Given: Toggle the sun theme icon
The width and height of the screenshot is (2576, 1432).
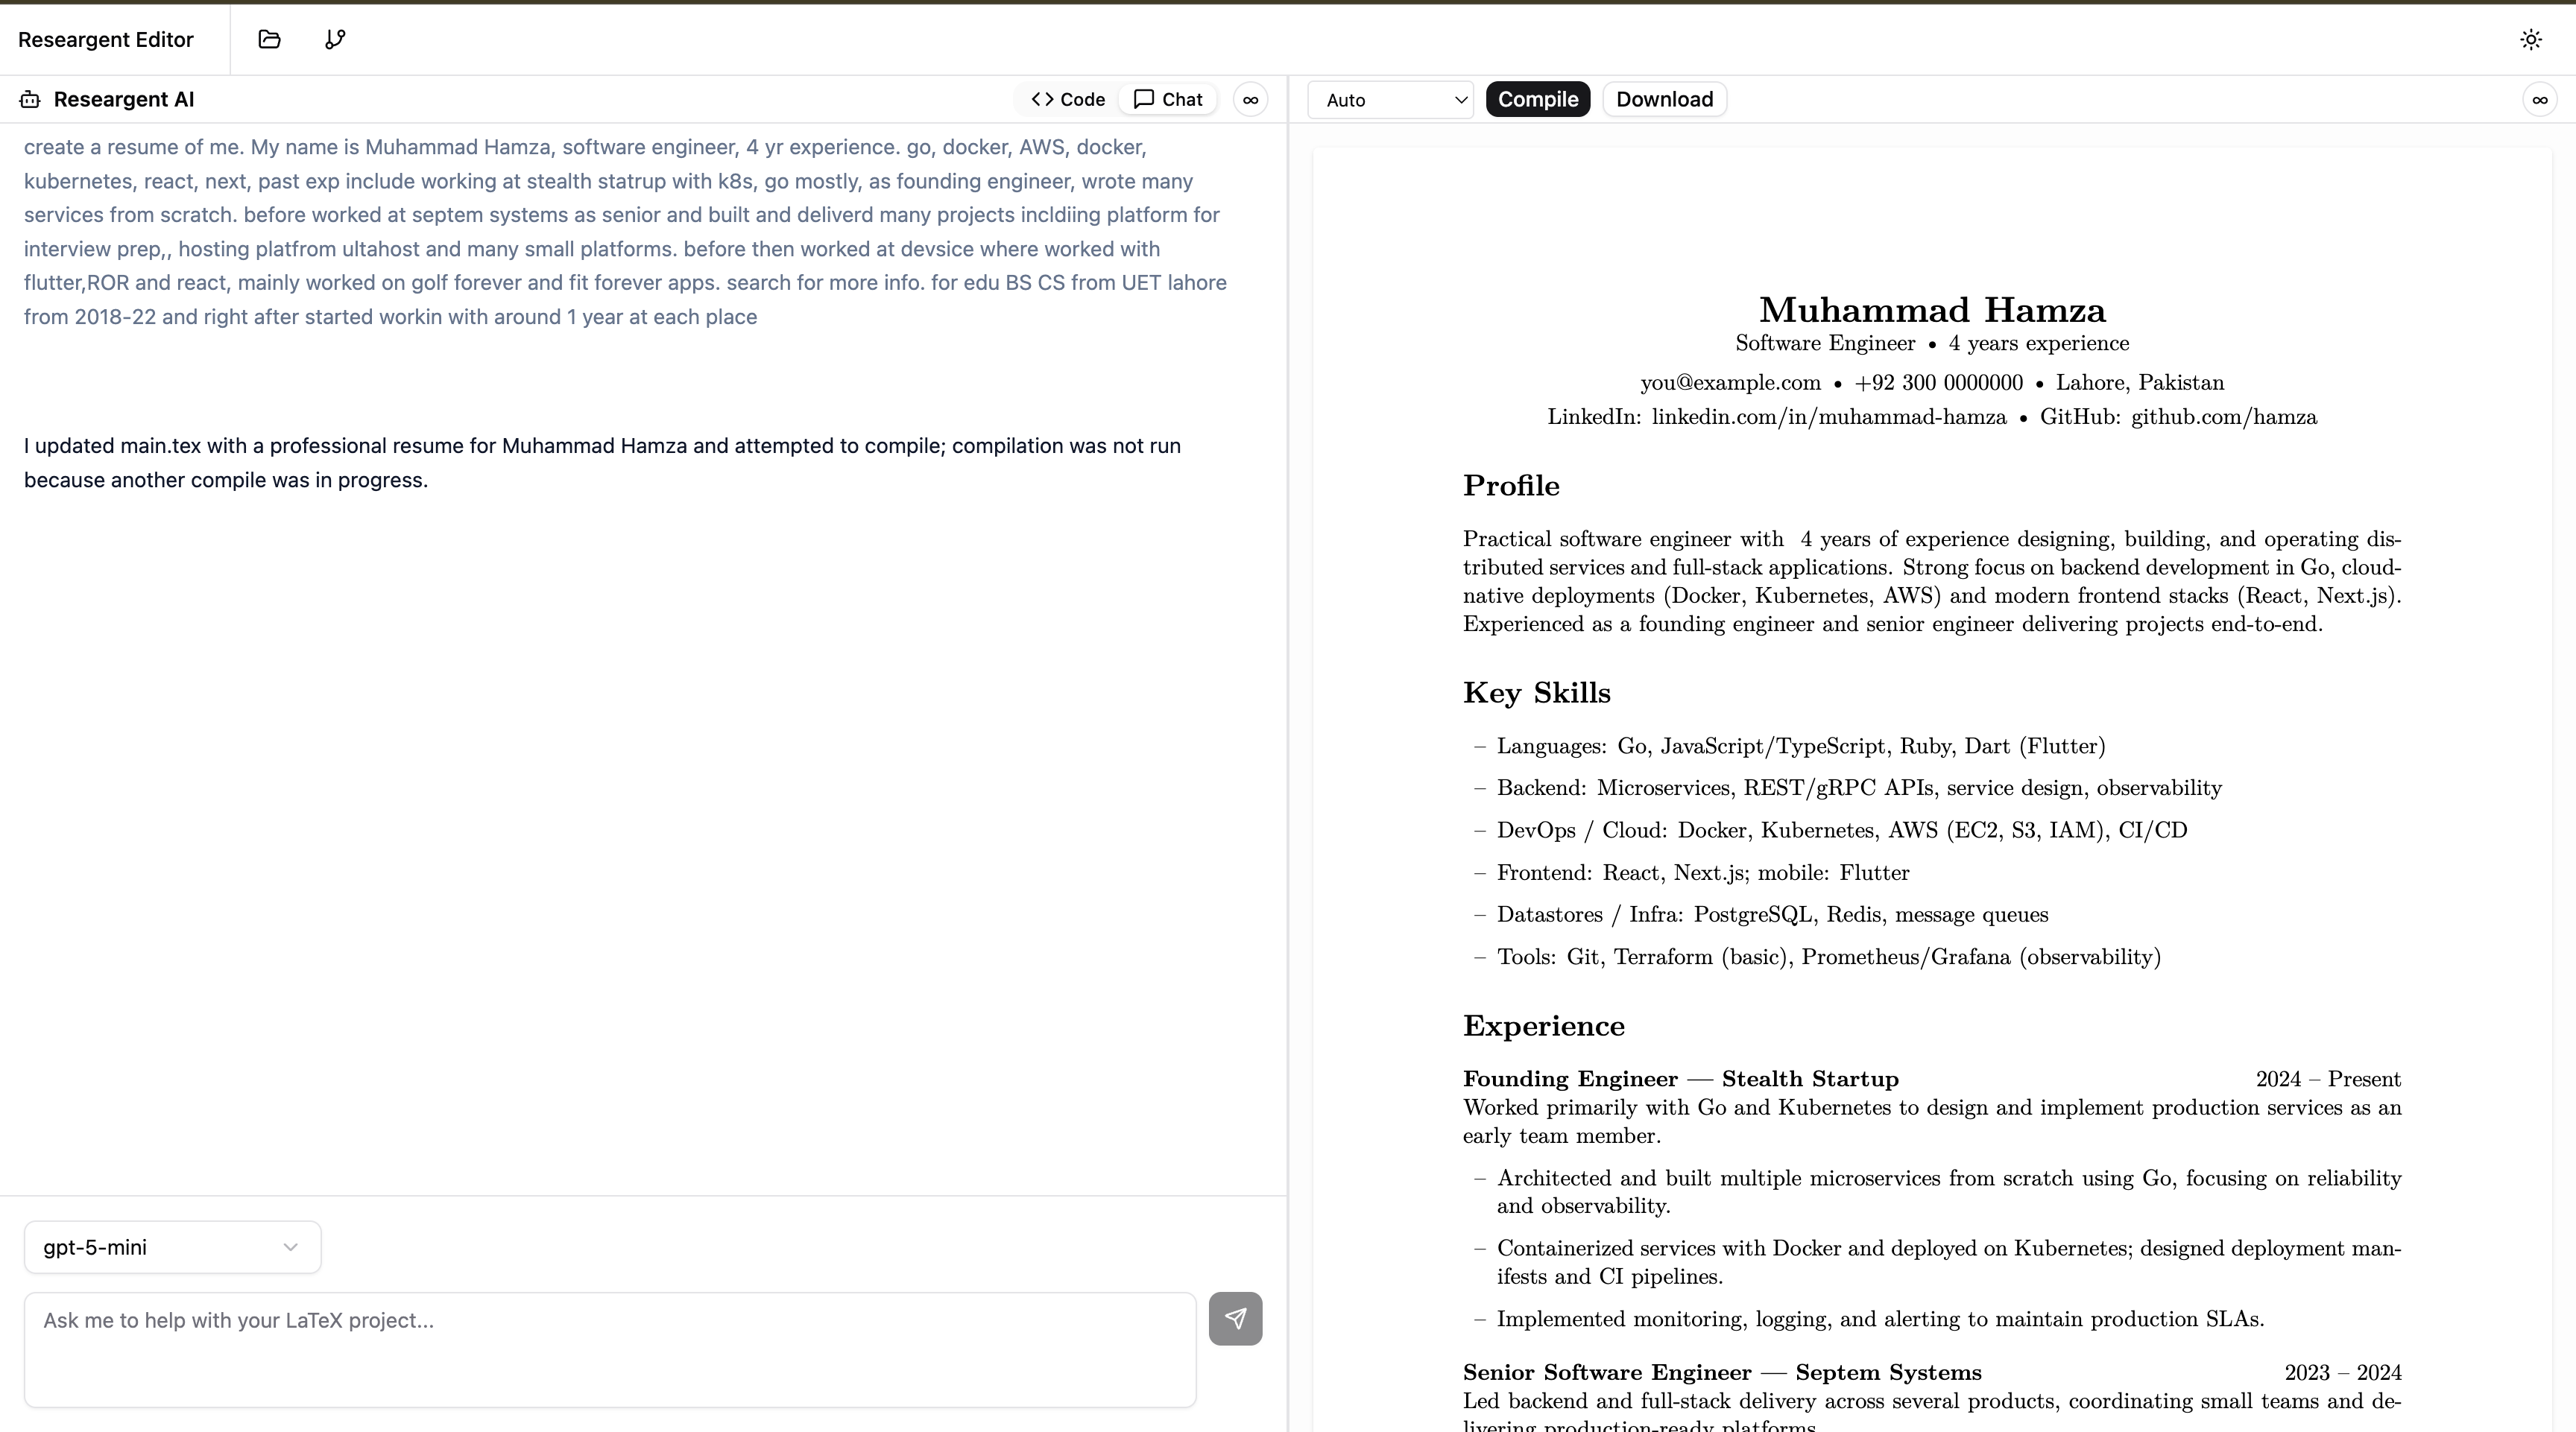Looking at the screenshot, I should 2531,40.
